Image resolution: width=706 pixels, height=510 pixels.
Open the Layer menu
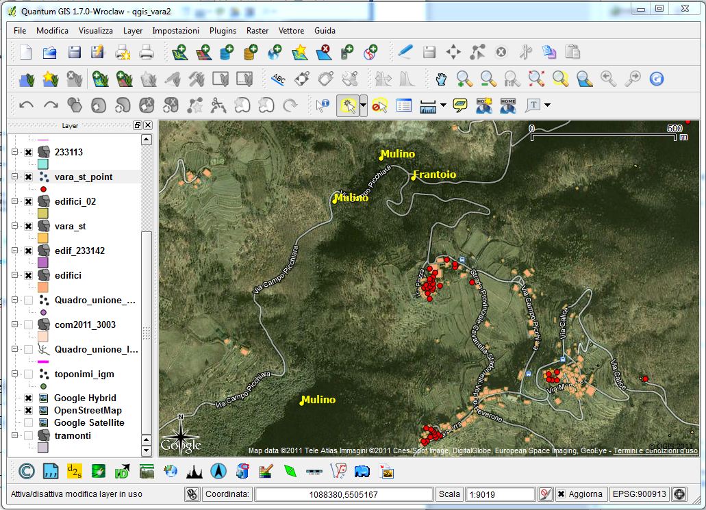click(133, 31)
